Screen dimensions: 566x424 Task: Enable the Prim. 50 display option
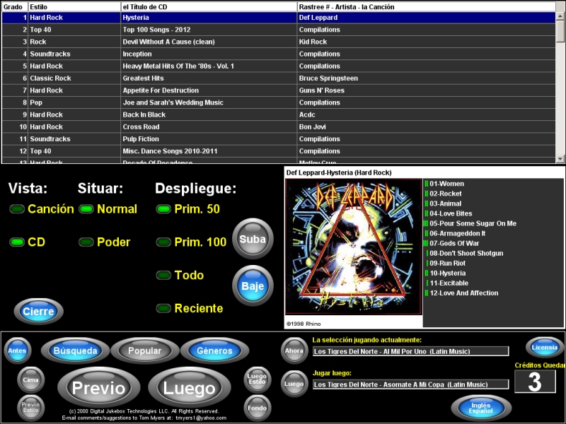point(163,209)
